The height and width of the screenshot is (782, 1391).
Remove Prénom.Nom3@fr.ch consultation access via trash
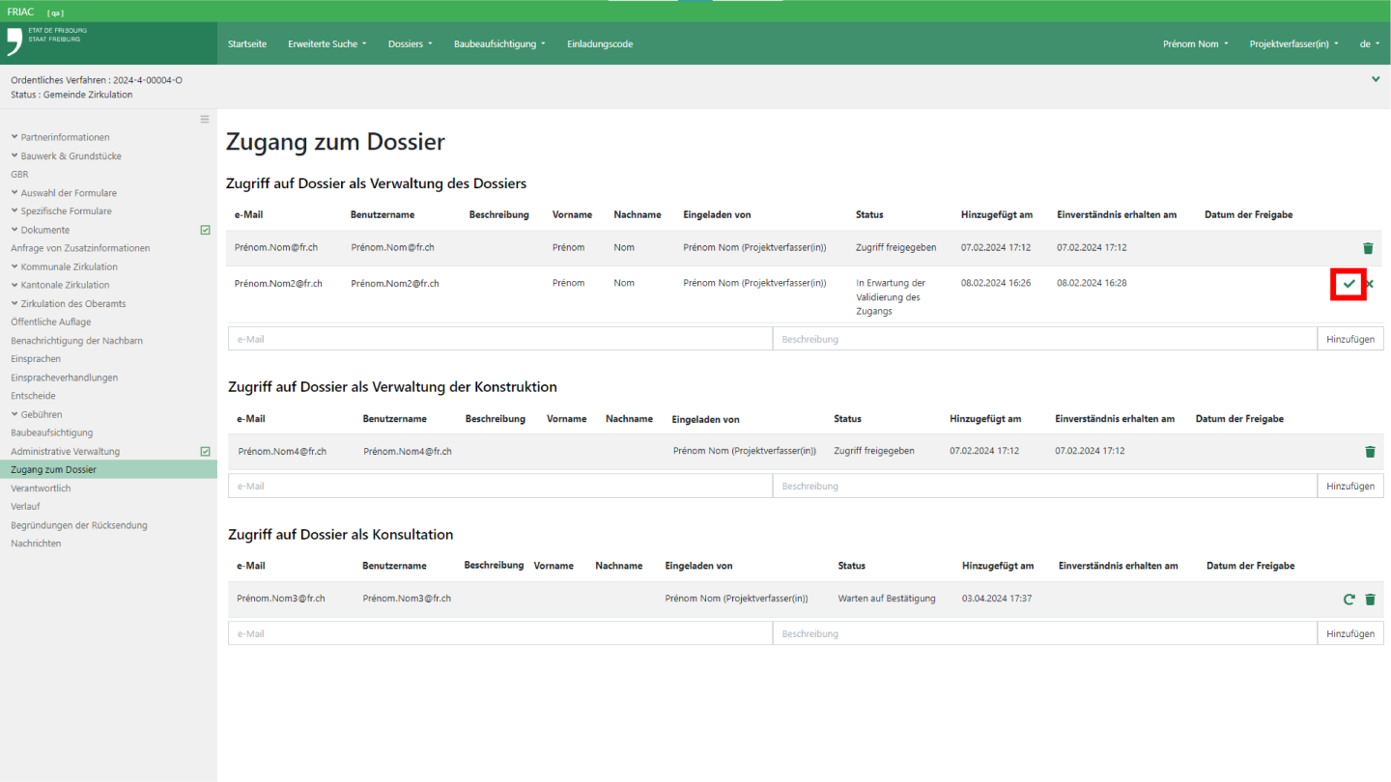(x=1370, y=600)
